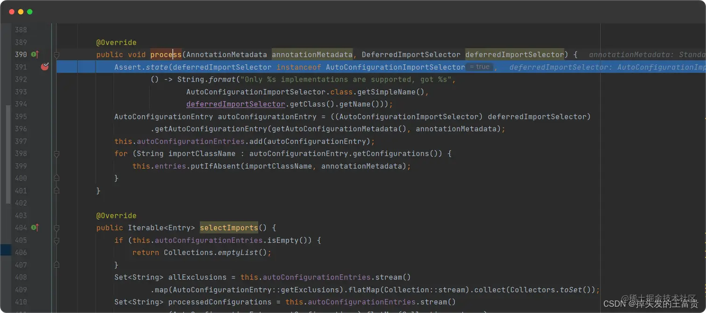The height and width of the screenshot is (313, 706).
Task: Click "Iterable<Entry>" return type on line 404
Action: tap(162, 228)
